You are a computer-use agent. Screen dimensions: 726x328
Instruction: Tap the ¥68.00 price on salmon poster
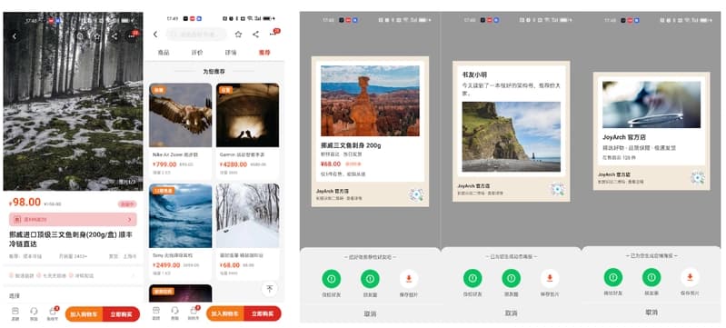[x=331, y=164]
